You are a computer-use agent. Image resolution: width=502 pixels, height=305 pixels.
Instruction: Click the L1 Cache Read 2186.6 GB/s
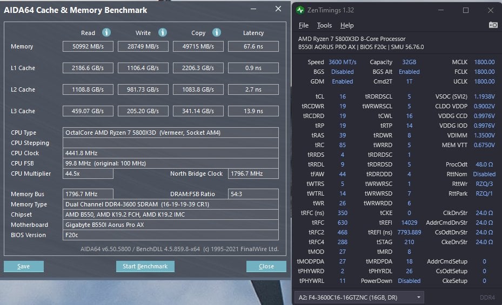(88, 68)
